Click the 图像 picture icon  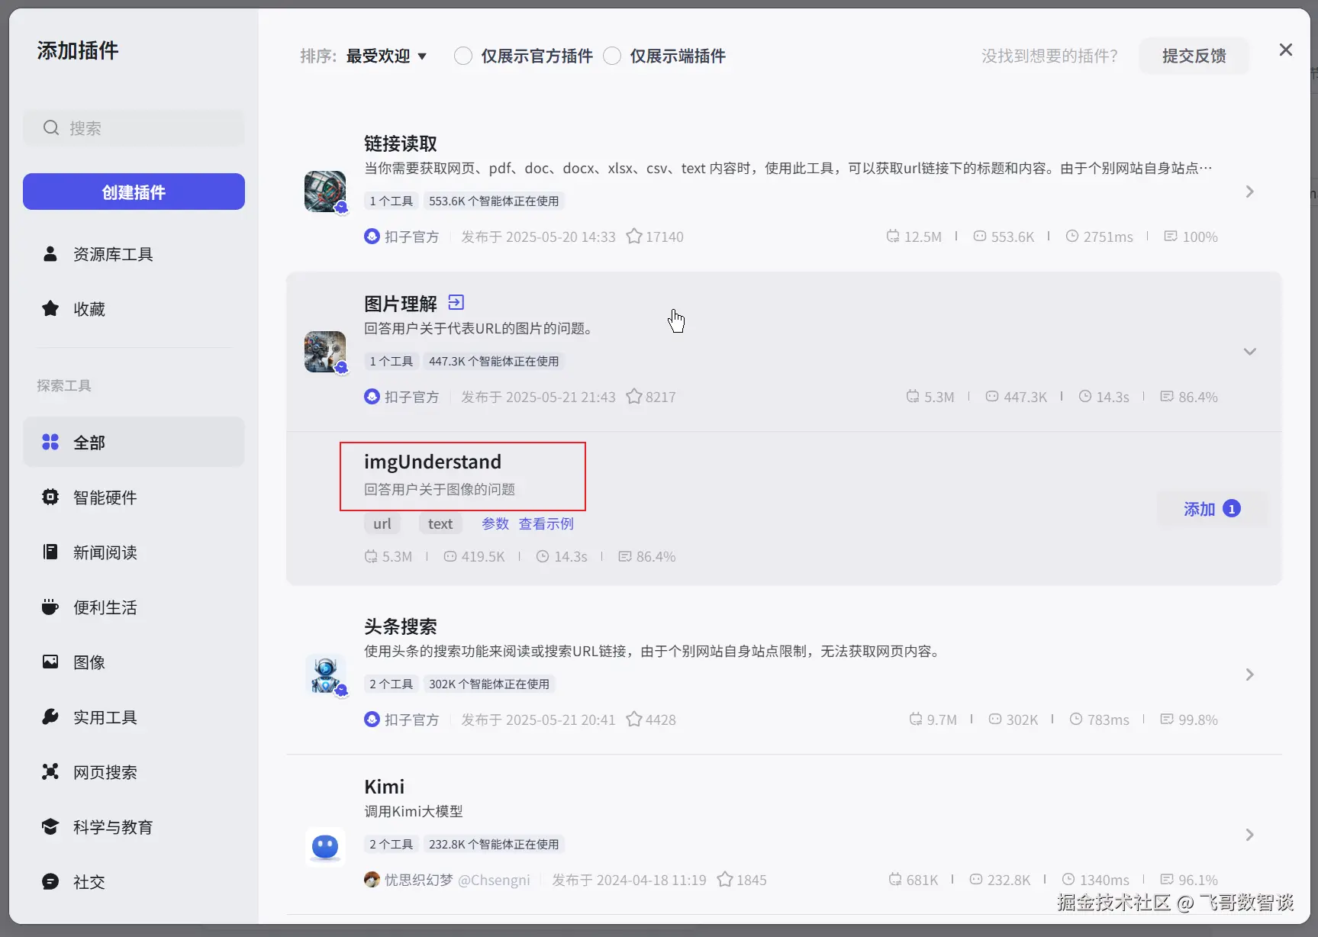click(x=50, y=662)
